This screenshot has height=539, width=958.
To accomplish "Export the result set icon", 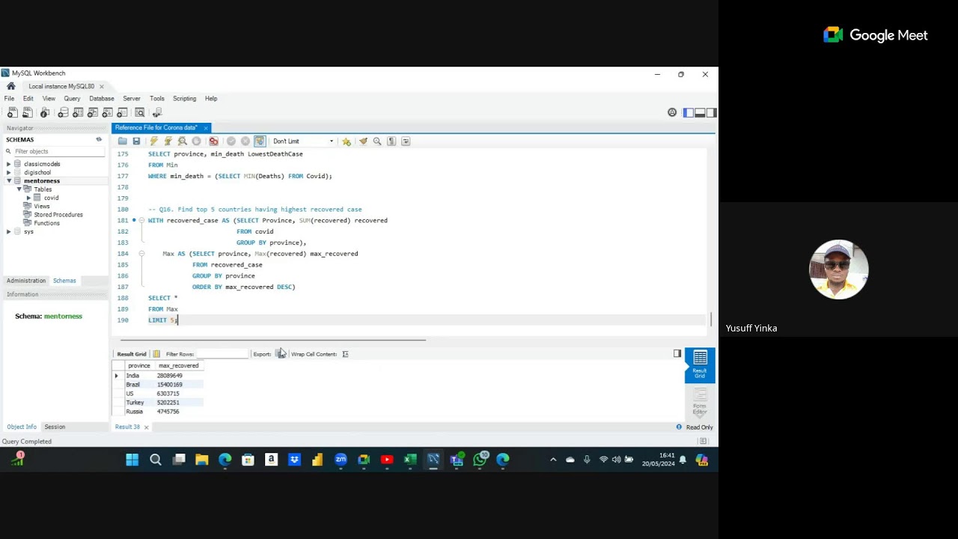I will pyautogui.click(x=280, y=354).
